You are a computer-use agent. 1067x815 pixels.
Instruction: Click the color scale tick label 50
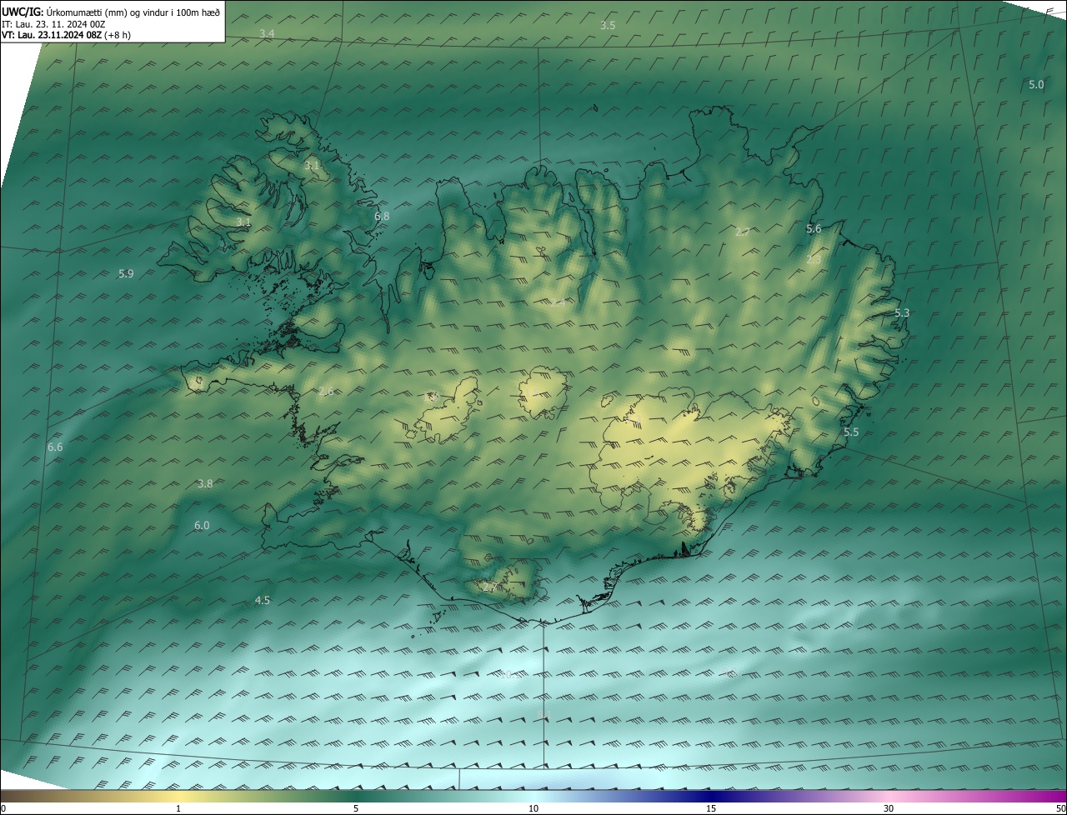click(1061, 809)
